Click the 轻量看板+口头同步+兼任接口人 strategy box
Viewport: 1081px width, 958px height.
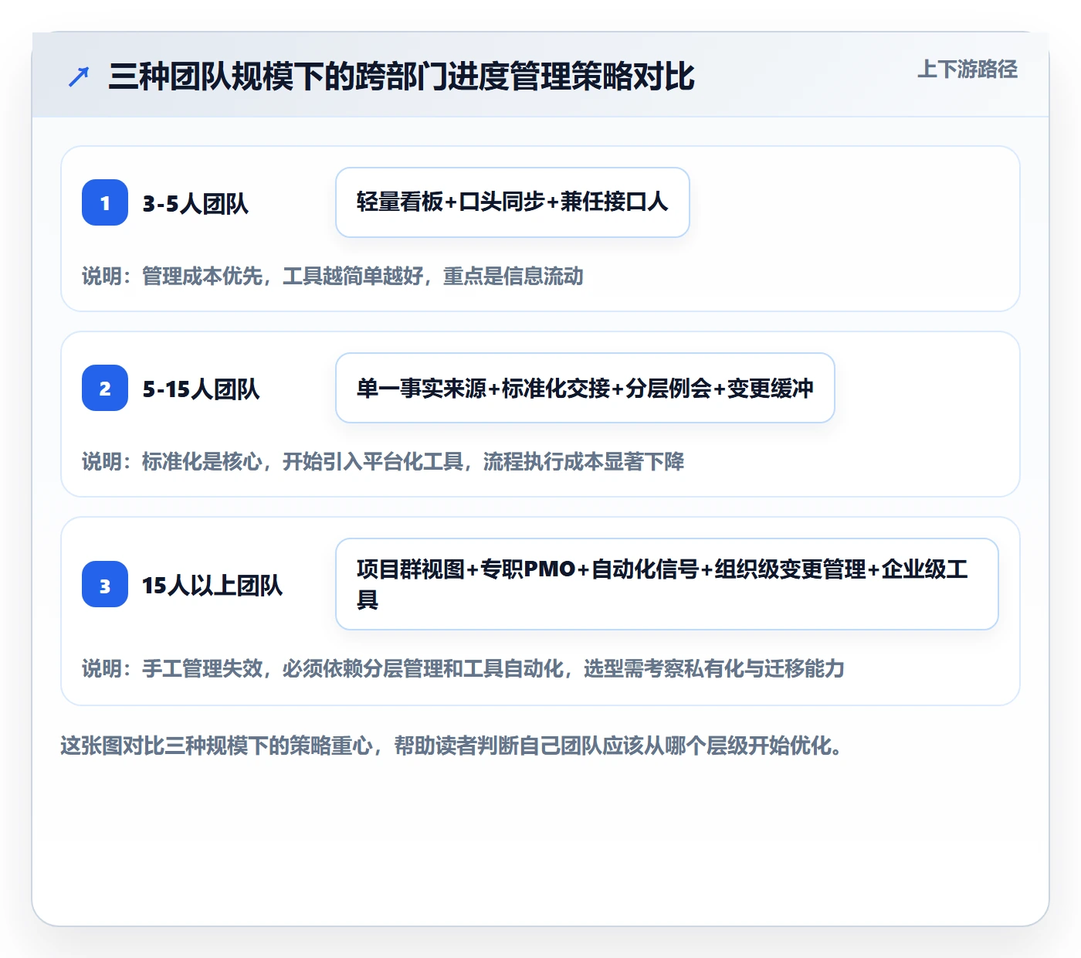coord(513,202)
